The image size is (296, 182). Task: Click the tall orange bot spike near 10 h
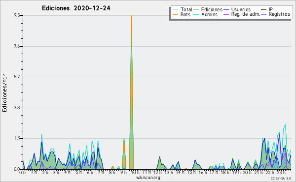tap(131, 92)
